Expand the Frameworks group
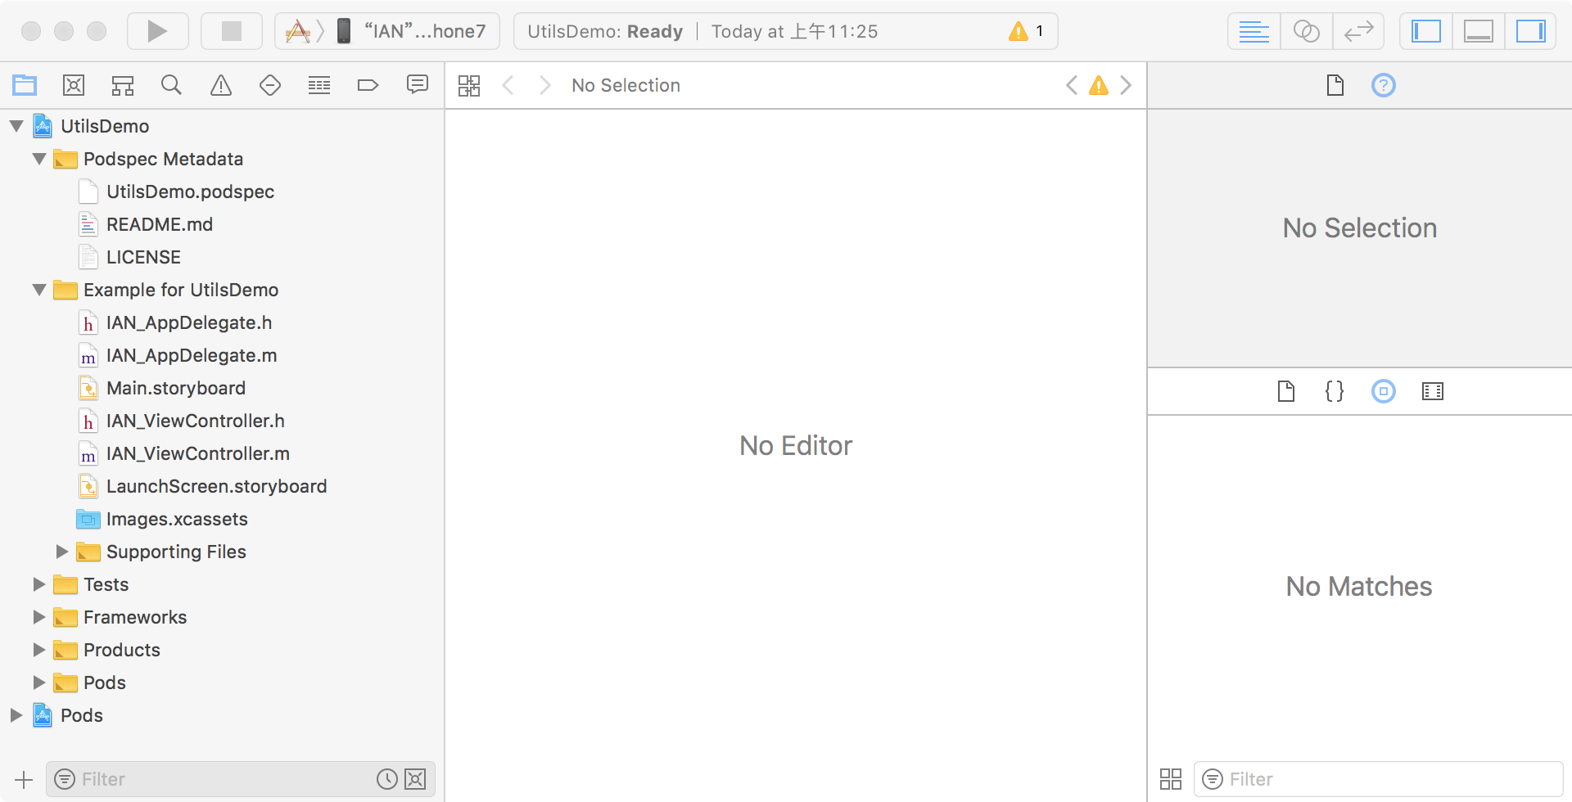Image resolution: width=1572 pixels, height=802 pixels. point(39,617)
